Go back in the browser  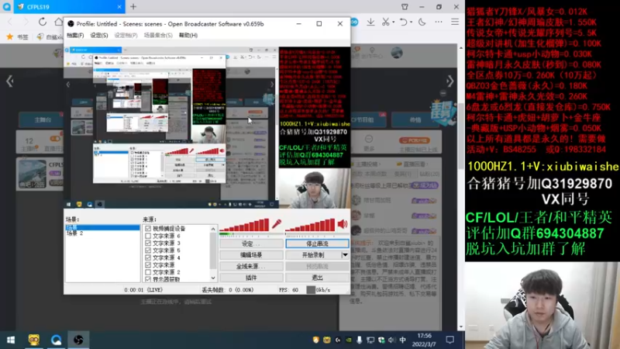[x=10, y=22]
